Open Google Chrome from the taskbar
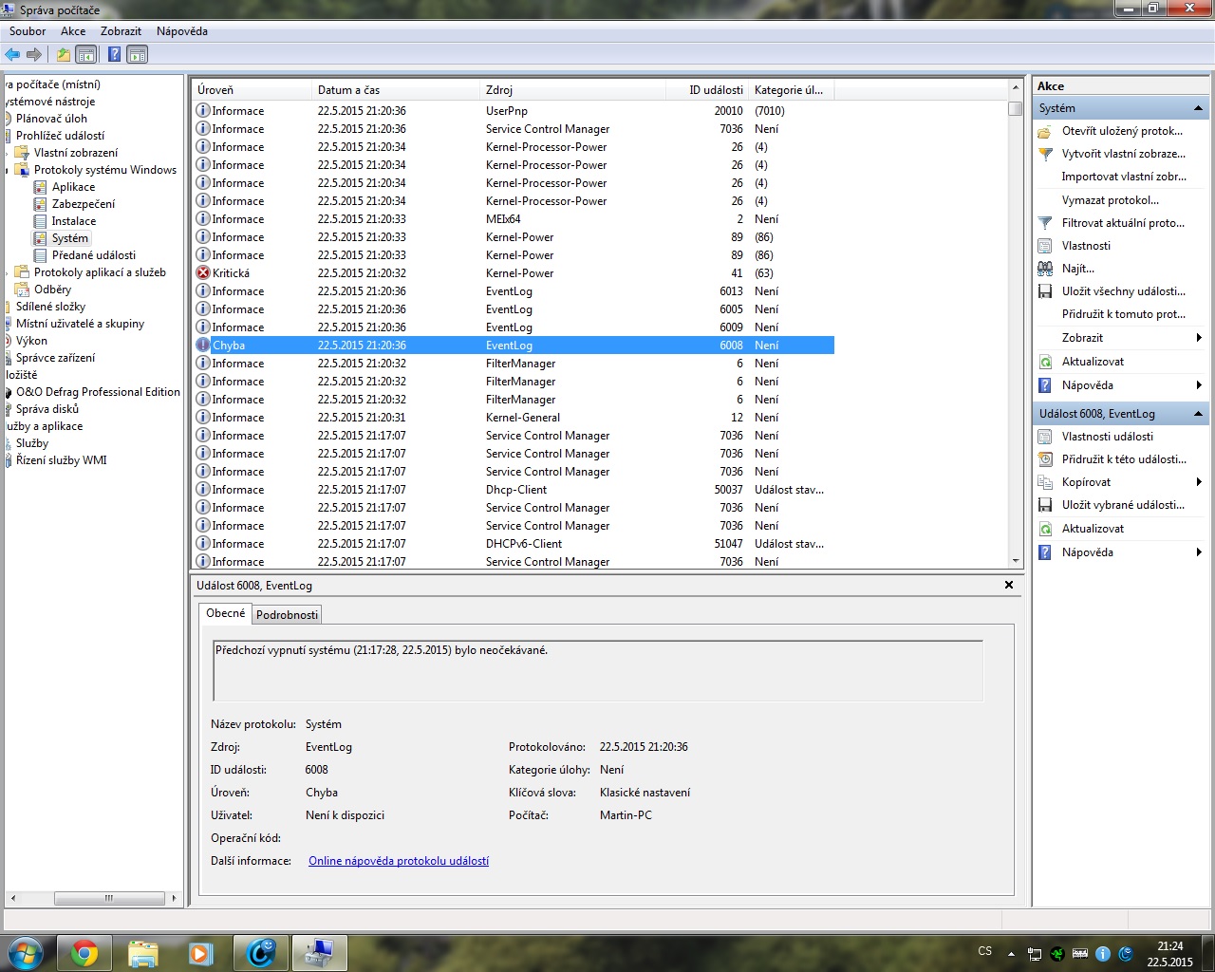1215x972 pixels. pyautogui.click(x=84, y=953)
